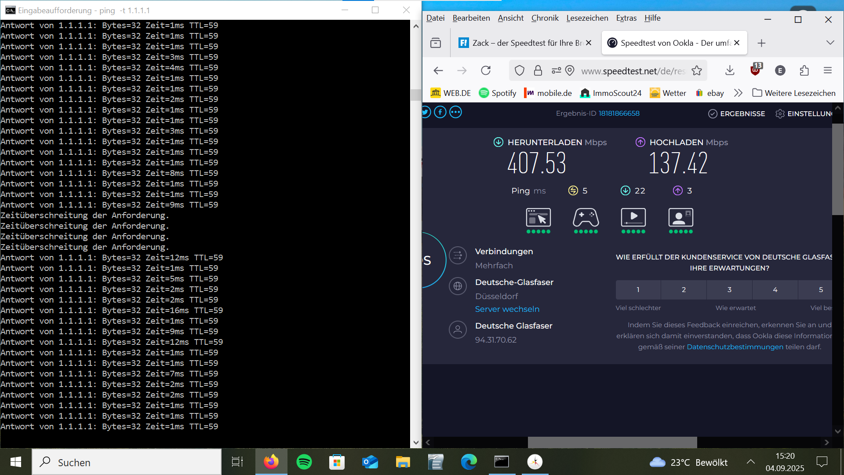Open uBlock extension with badge 13
844x475 pixels.
point(756,69)
